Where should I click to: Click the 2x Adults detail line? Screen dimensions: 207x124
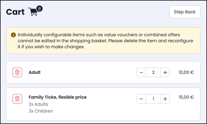click(x=38, y=104)
